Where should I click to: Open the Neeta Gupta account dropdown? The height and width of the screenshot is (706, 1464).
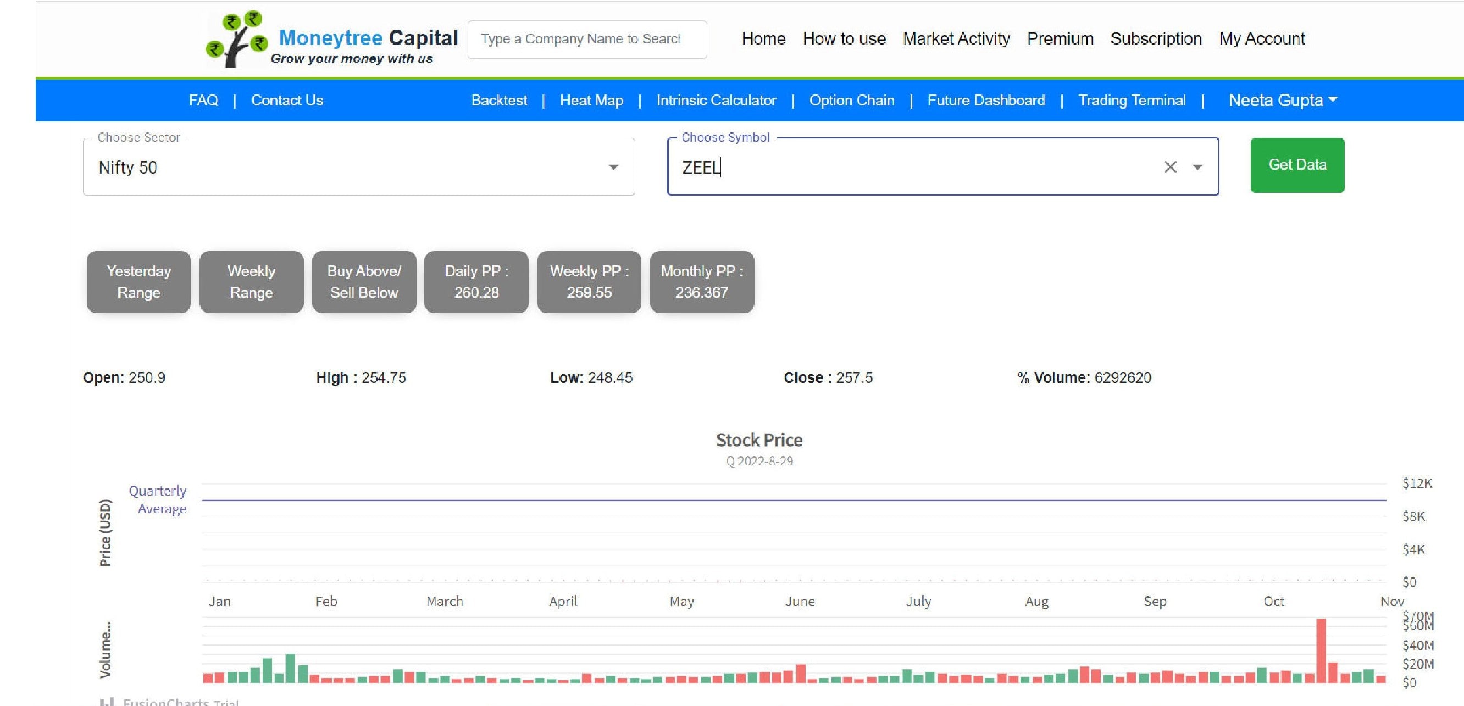pos(1283,101)
